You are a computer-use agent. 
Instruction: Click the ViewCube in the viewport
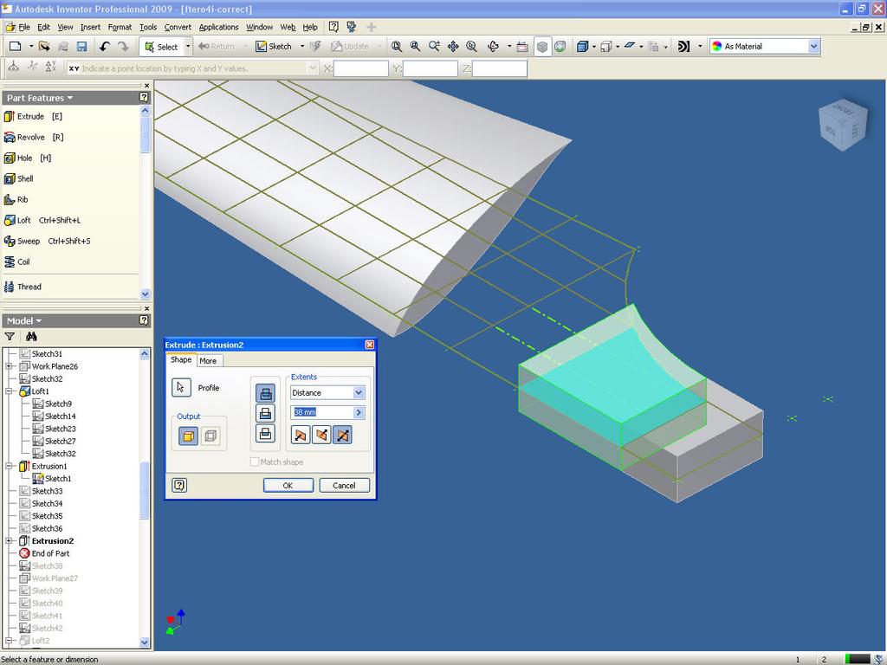(843, 125)
